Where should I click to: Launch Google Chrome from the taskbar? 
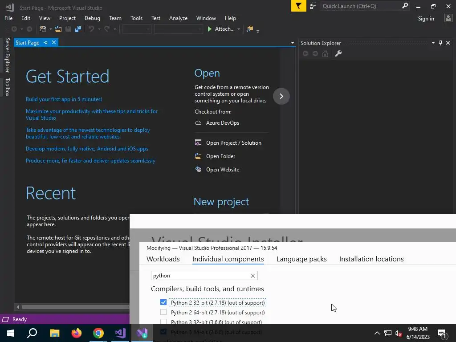pyautogui.click(x=98, y=333)
